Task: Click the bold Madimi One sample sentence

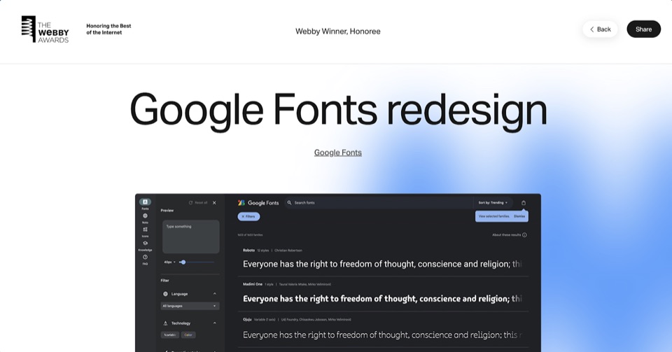Action: pyautogui.click(x=382, y=299)
